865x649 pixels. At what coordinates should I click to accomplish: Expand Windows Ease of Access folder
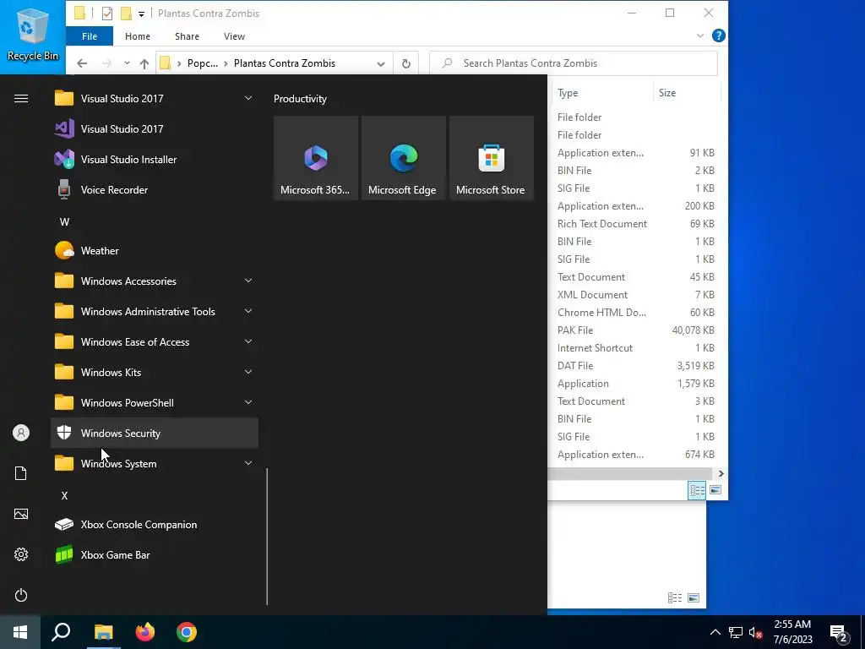pyautogui.click(x=248, y=341)
